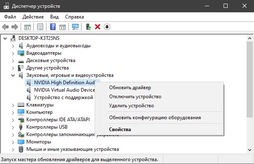Screen dimensions: 254x164
Task: Open the Действие menu
Action: coord(33,17)
